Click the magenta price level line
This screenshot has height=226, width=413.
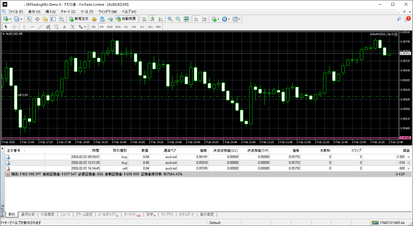tap(202, 138)
